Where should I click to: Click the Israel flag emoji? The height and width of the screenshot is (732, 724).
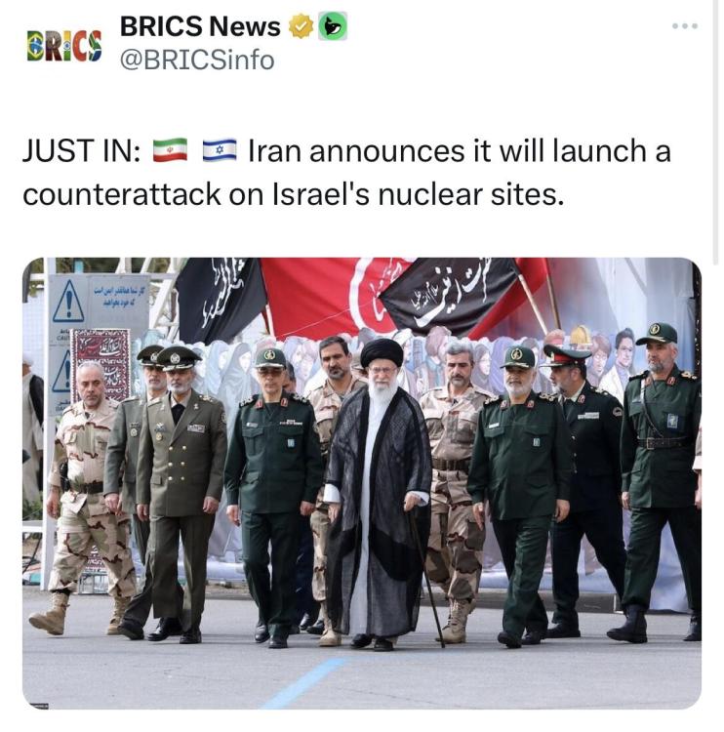[x=220, y=150]
